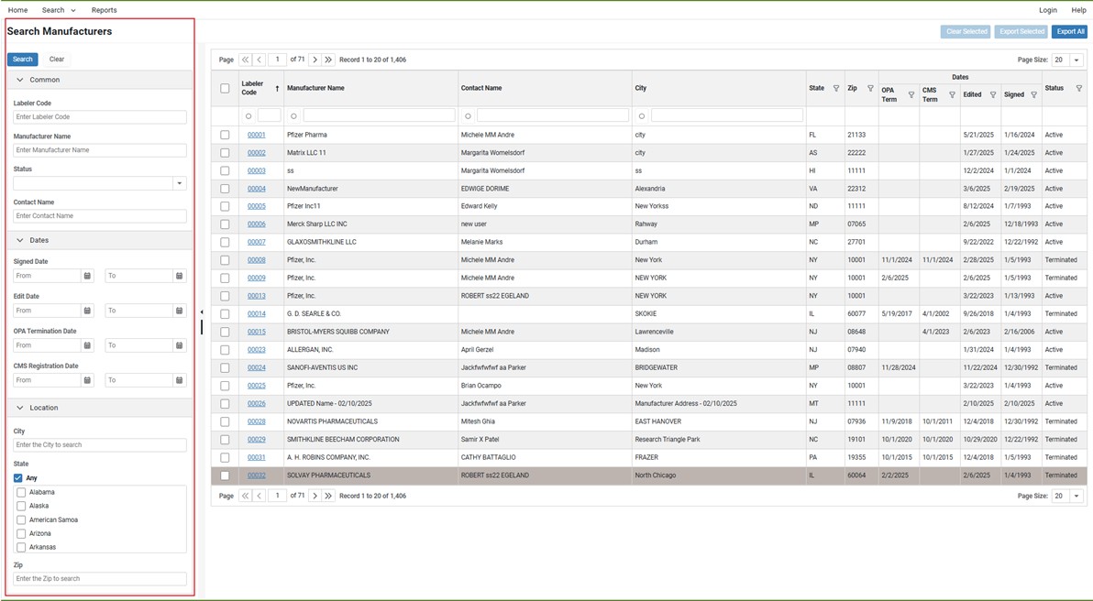Uncheck the Any state checkbox
Viewport: 1093px width, 601px height.
click(18, 478)
